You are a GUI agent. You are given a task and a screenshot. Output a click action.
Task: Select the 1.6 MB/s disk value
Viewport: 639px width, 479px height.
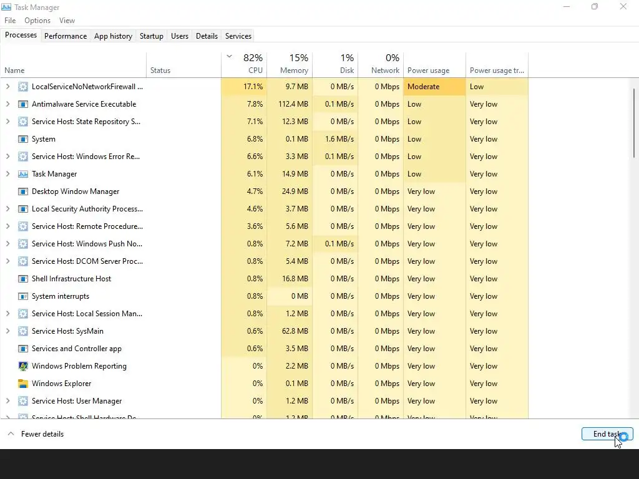[335, 139]
